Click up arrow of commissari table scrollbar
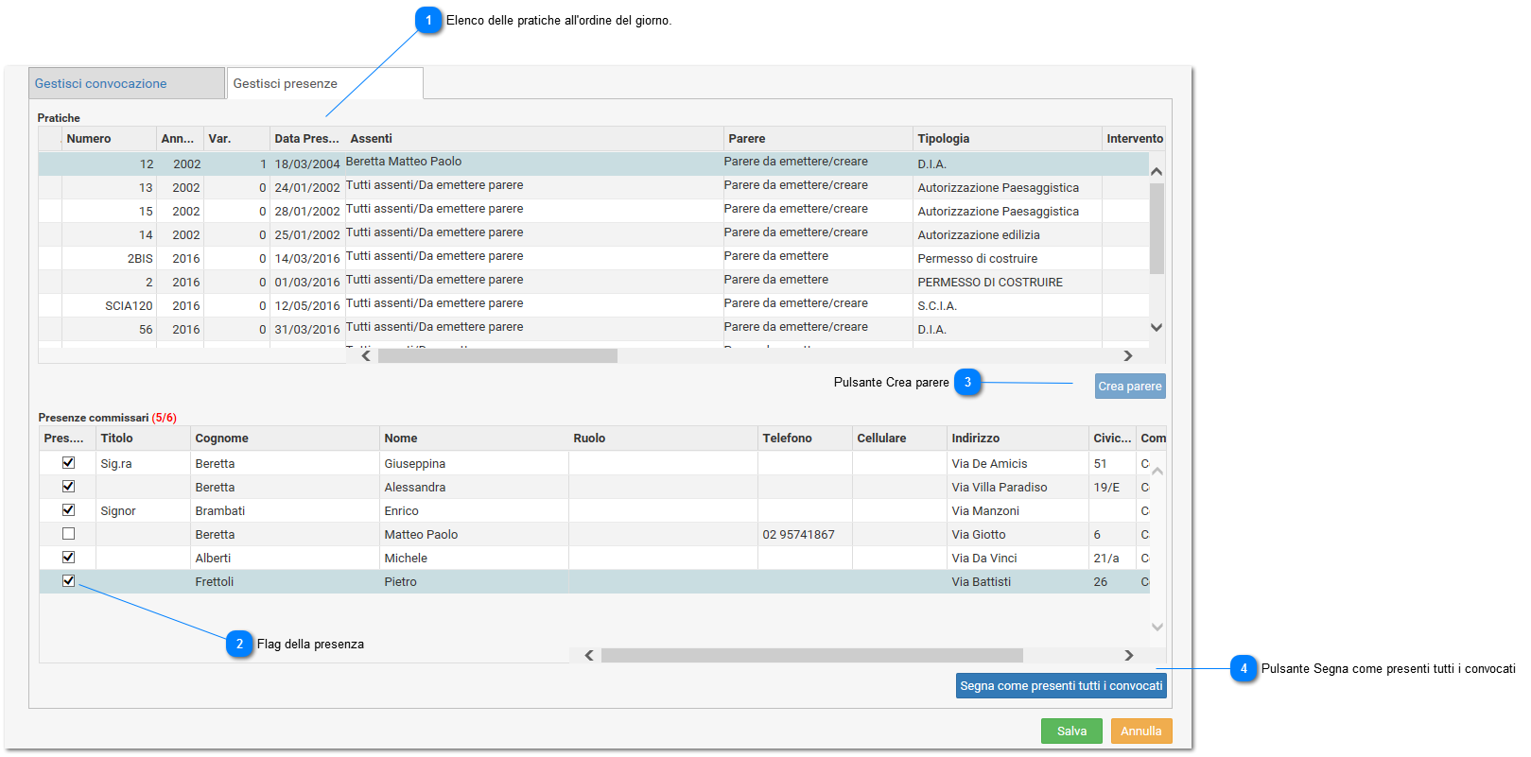Viewport: 1531px width, 757px height. 1157,471
